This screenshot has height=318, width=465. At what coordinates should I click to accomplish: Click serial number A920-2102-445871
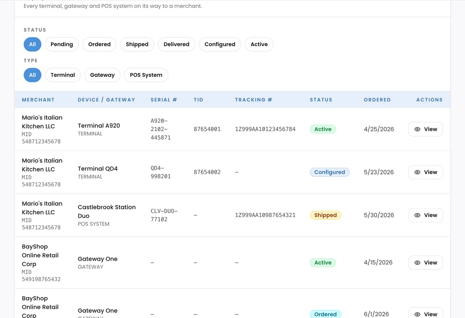(161, 129)
